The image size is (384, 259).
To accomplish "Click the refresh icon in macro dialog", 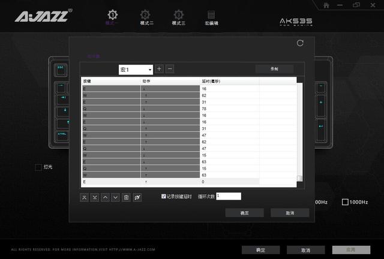I will click(300, 43).
